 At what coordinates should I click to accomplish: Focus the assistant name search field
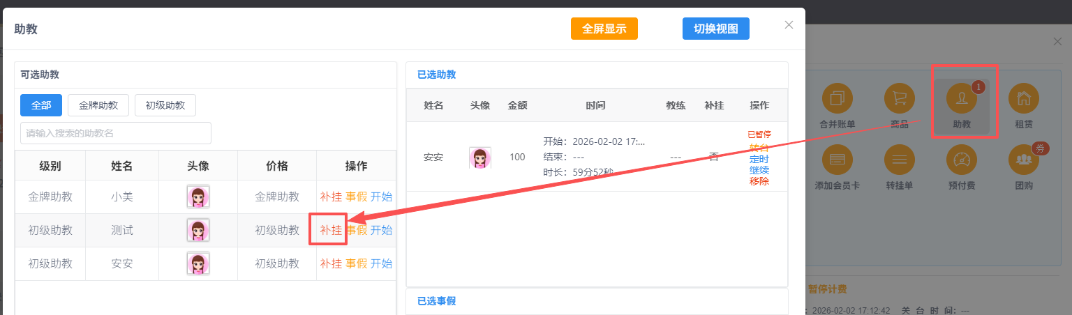(116, 133)
